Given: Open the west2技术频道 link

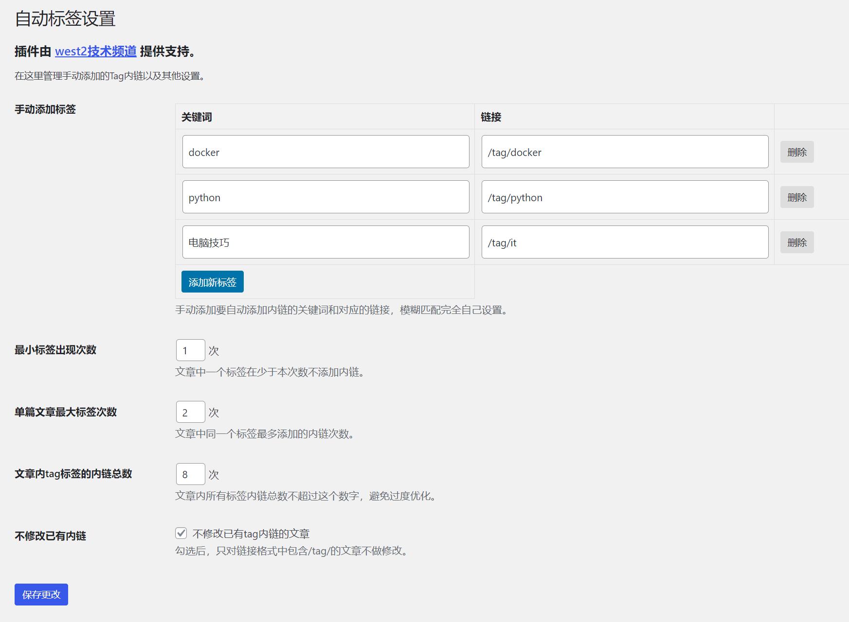Looking at the screenshot, I should (96, 52).
